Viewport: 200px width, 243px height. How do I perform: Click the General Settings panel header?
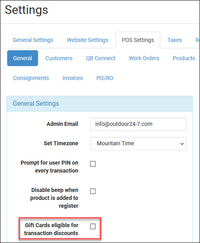point(100,104)
